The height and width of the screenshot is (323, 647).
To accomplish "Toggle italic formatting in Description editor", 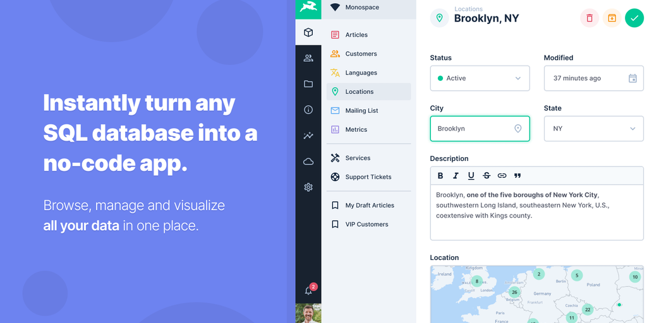I will (x=456, y=175).
